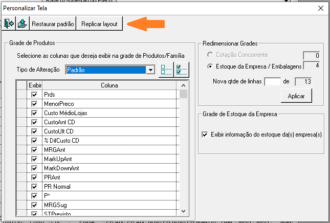The image size is (330, 223).
Task: Click the column list scrollbar thumb
Action: (183, 94)
